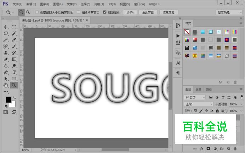Image resolution: width=245 pixels, height=153 pixels.
Task: Click the Fit Screen button
Action: 148,12
